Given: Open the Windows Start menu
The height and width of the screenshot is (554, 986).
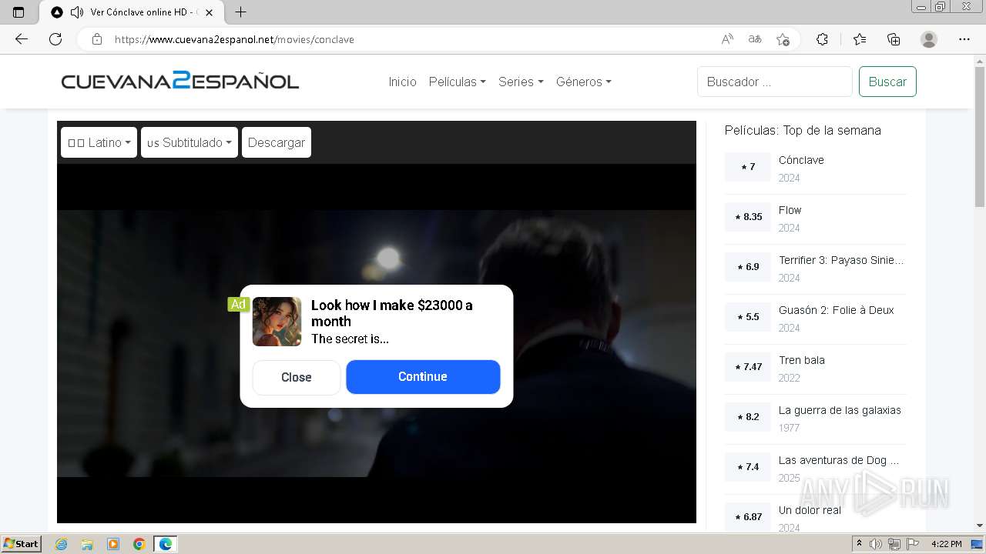Looking at the screenshot, I should click(x=22, y=544).
